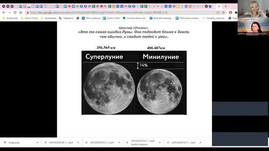The image size is (269, 151).
Task: Open the Учетная запись bookmark
Action: 134,18
